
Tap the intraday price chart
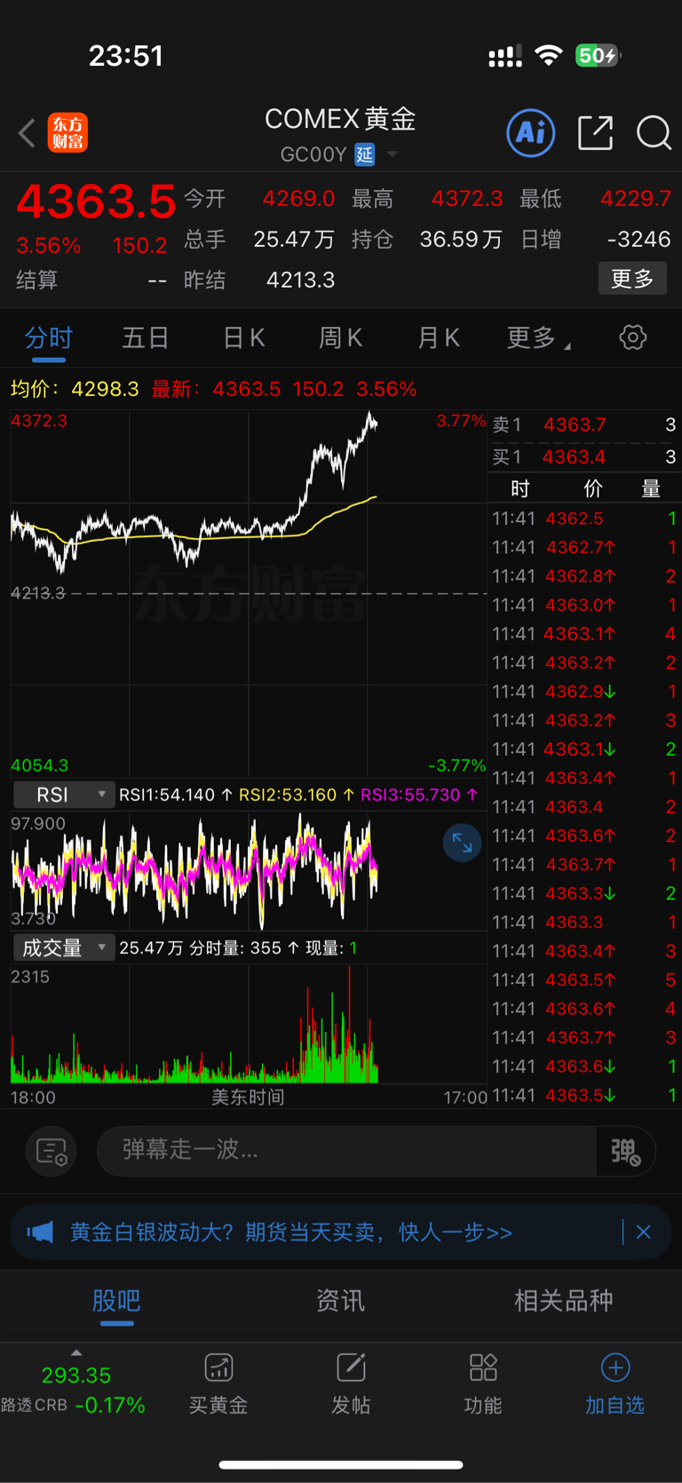click(249, 592)
